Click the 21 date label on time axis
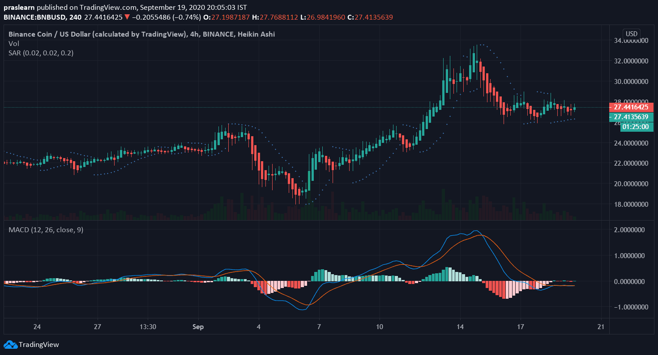 600,327
